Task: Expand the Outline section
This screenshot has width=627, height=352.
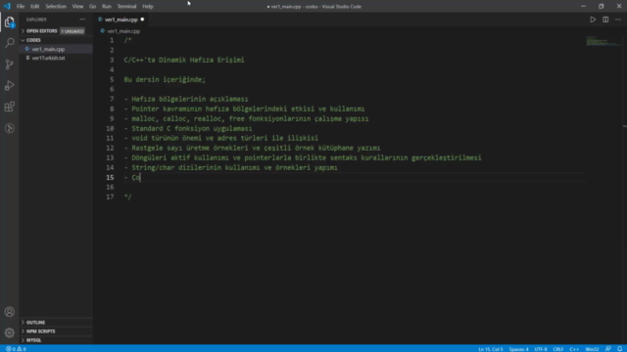Action: [35, 323]
